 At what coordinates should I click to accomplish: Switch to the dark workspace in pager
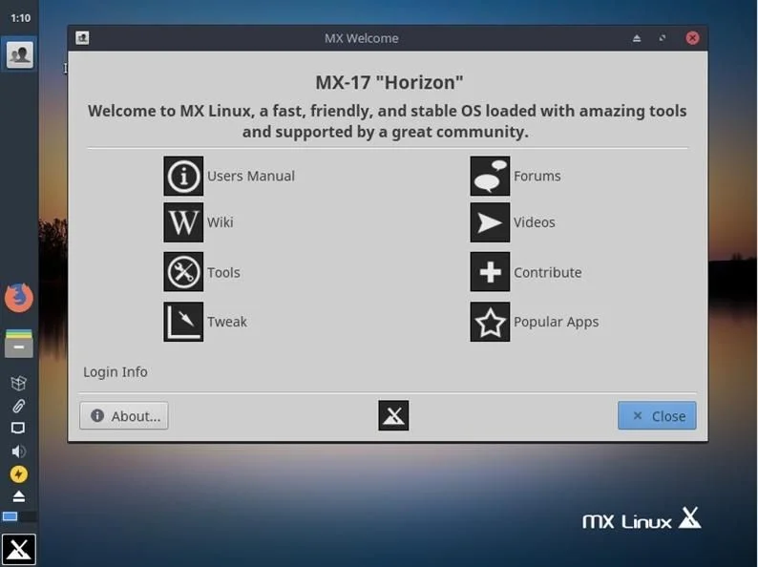point(28,516)
